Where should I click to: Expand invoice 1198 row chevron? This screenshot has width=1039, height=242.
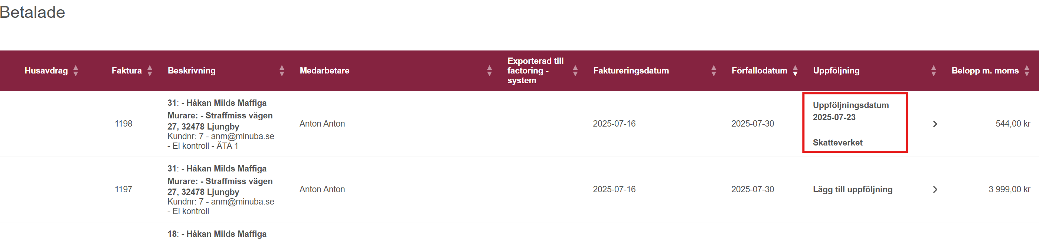935,124
